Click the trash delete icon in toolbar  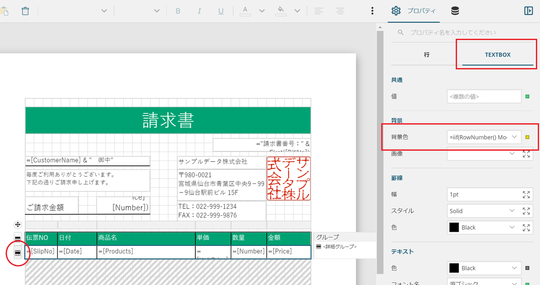[26, 11]
